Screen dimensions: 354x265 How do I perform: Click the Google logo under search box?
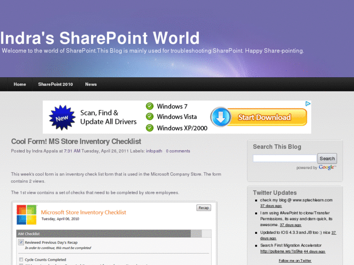[x=327, y=167]
